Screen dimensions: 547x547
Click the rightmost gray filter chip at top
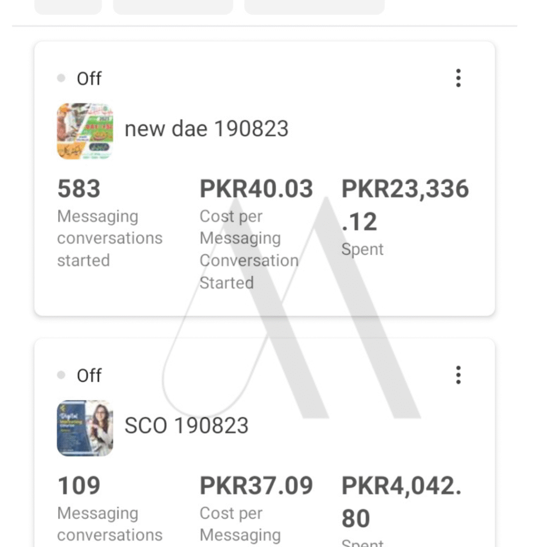[x=314, y=7]
